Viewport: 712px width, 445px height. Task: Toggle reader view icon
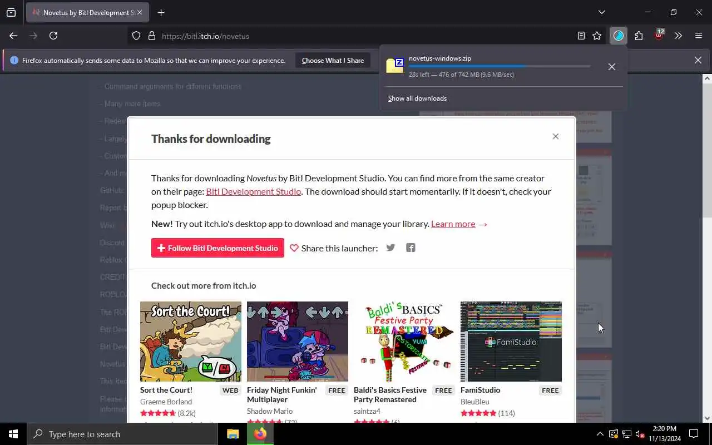[581, 36]
